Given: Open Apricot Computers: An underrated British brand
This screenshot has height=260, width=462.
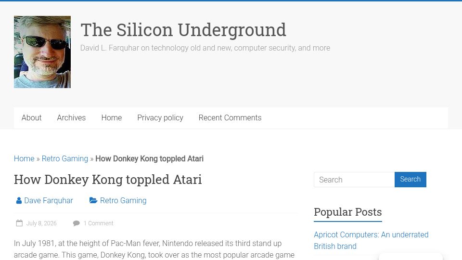Looking at the screenshot, I should click(x=371, y=240).
